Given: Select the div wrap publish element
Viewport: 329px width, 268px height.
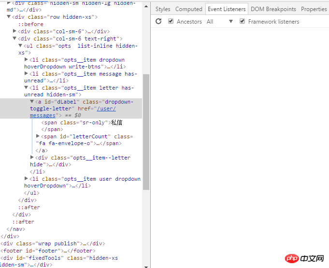Looking at the screenshot, I should [x=53, y=243].
